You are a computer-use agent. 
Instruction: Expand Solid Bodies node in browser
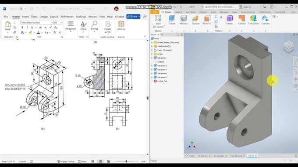[x=152, y=46]
